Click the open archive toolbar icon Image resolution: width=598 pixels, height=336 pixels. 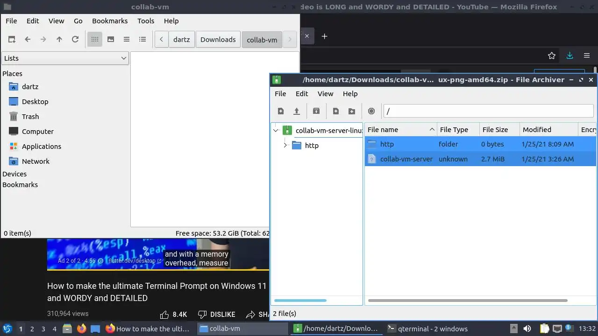click(297, 111)
